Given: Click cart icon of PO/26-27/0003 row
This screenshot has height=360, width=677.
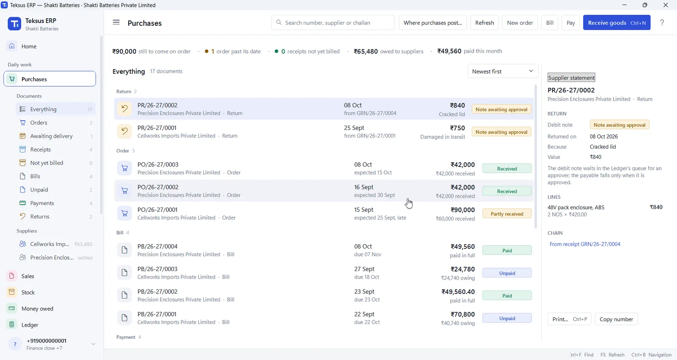Looking at the screenshot, I should pos(124,168).
